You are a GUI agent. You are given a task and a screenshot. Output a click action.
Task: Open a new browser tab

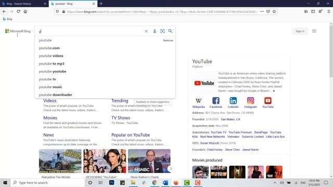101,4
